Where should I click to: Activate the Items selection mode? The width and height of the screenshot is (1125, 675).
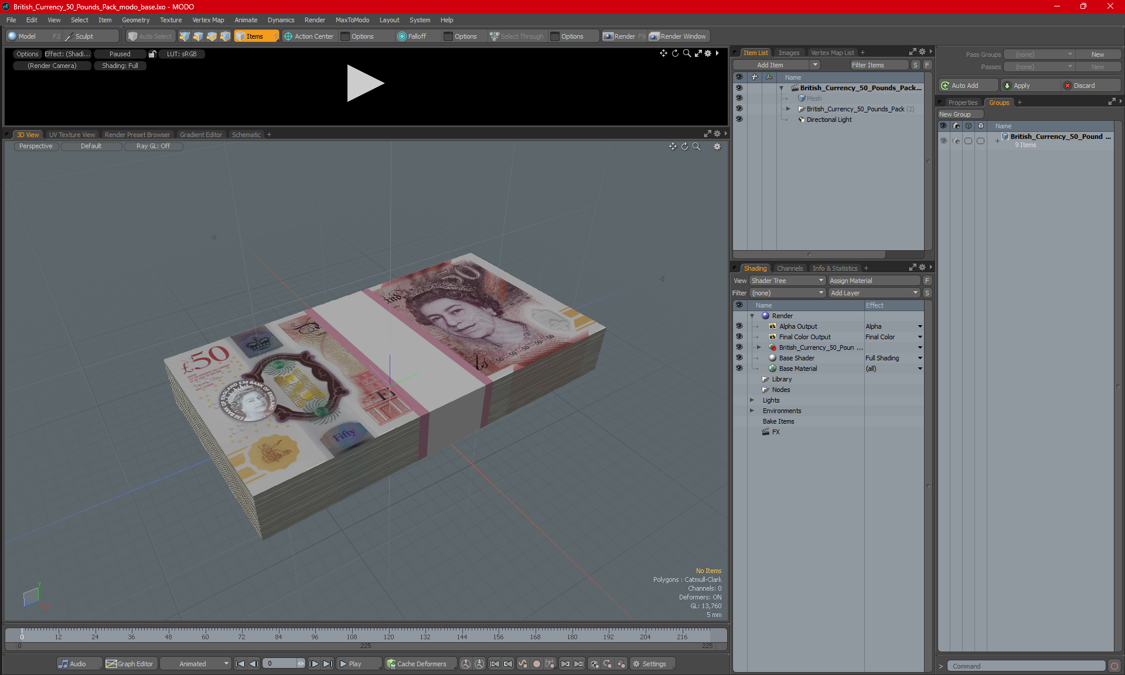click(x=256, y=36)
